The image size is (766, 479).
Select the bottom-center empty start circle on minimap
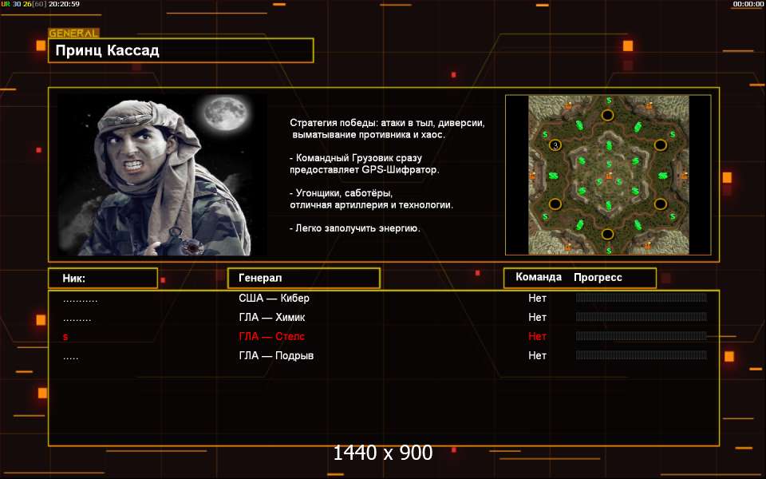coord(608,234)
